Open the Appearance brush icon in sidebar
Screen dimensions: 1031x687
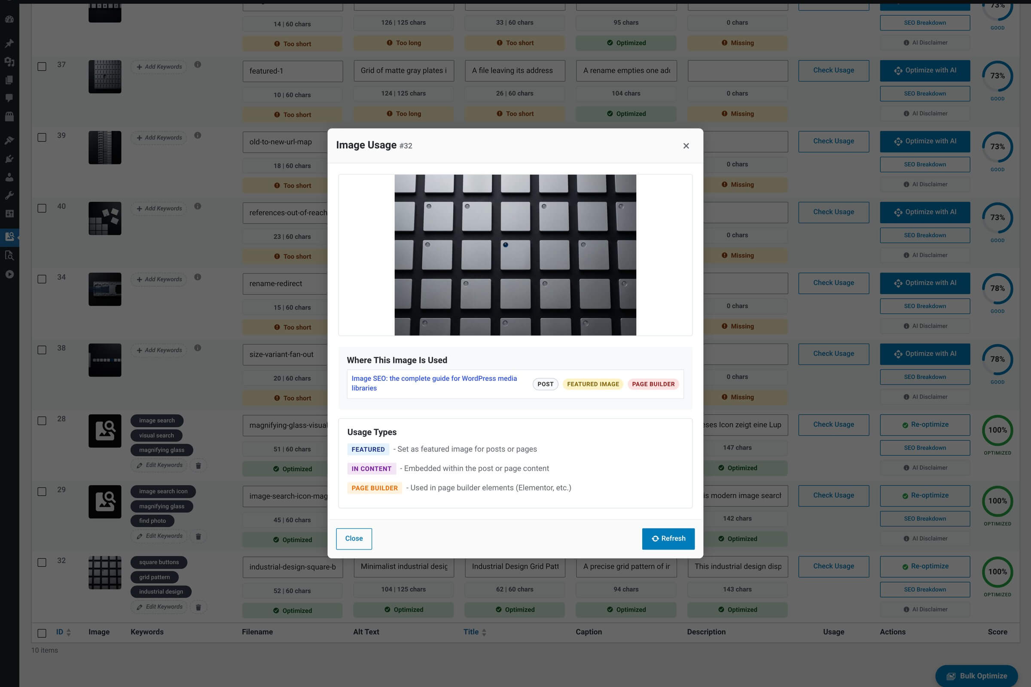9,140
